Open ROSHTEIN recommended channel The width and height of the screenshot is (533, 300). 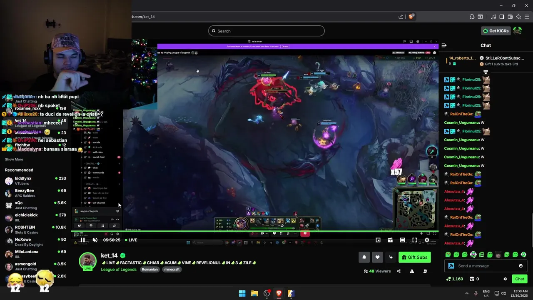tap(35, 230)
